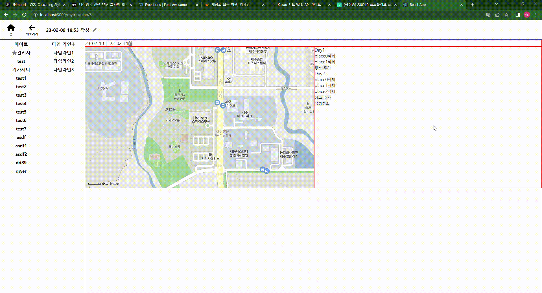The width and height of the screenshot is (542, 293).
Task: Open a new browser tab with the plus
Action: [x=472, y=5]
